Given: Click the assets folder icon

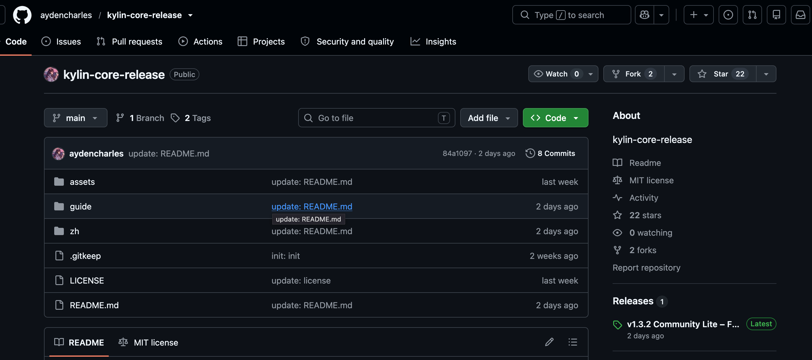Looking at the screenshot, I should (x=59, y=182).
